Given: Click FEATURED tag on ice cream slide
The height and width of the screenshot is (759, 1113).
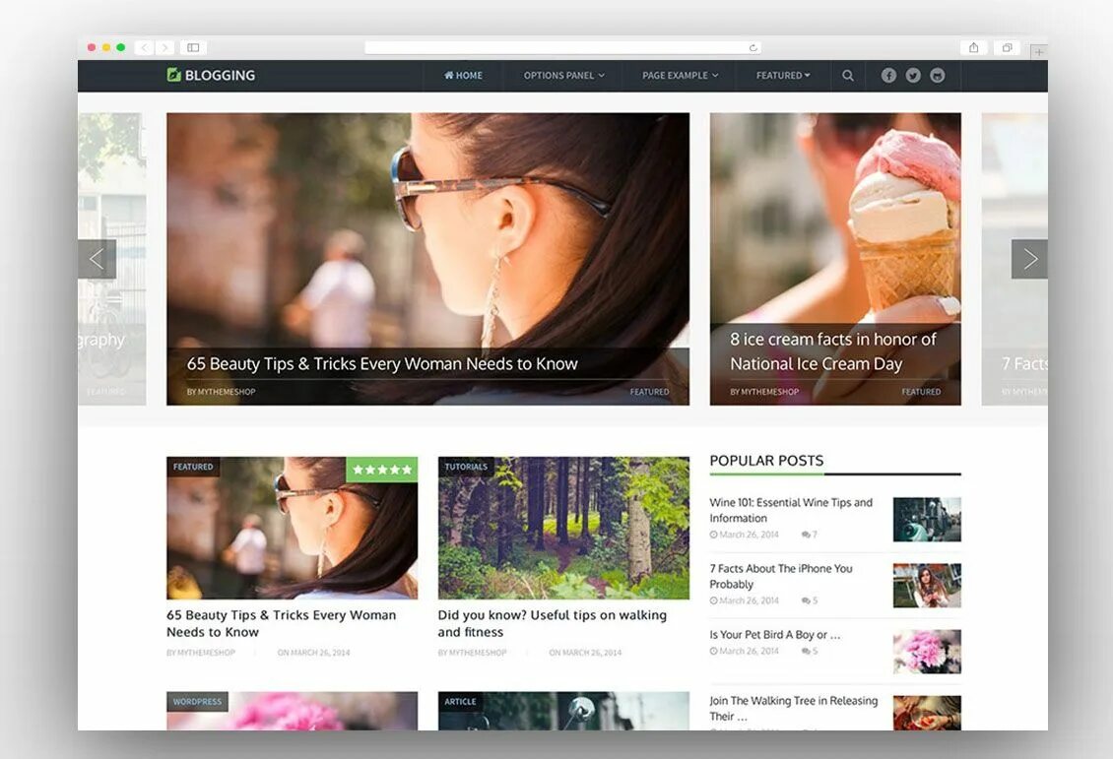Looking at the screenshot, I should 921,392.
